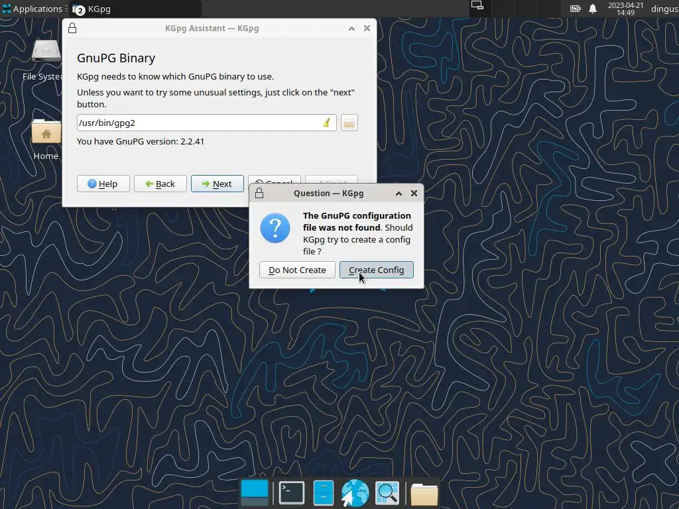Launch Web Browser globe in dock
Image resolution: width=679 pixels, height=509 pixels.
pos(355,492)
